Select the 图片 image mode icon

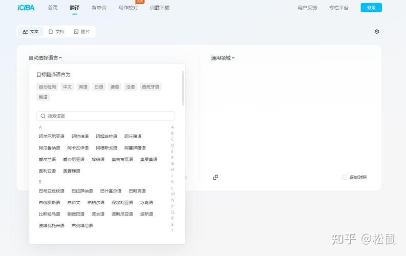point(76,32)
